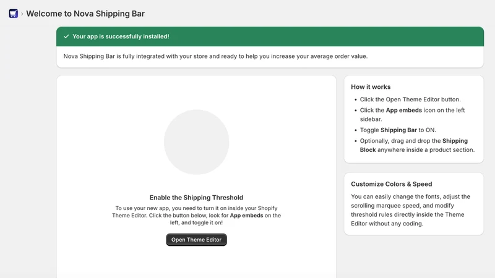Viewport: 495px width, 278px height.
Task: Open the Theme Editor button
Action: pyautogui.click(x=196, y=240)
